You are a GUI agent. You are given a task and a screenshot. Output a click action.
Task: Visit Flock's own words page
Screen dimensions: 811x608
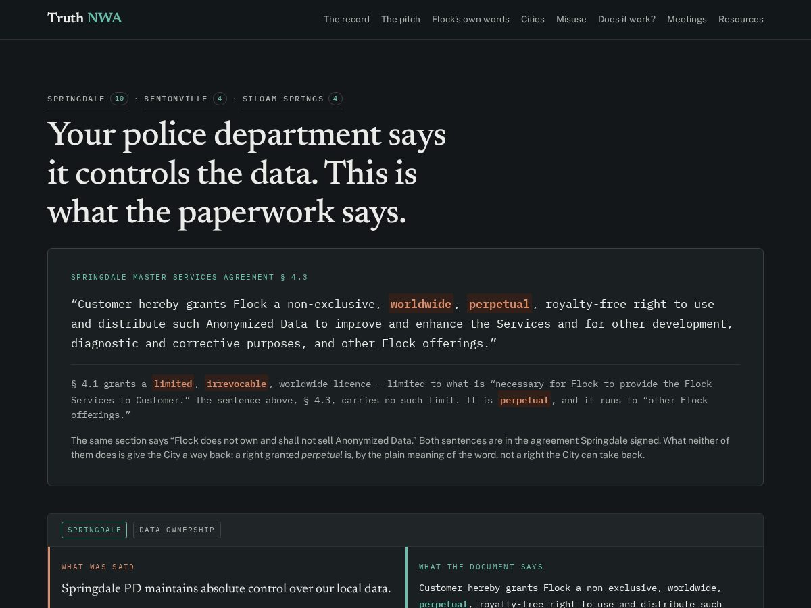(x=470, y=19)
